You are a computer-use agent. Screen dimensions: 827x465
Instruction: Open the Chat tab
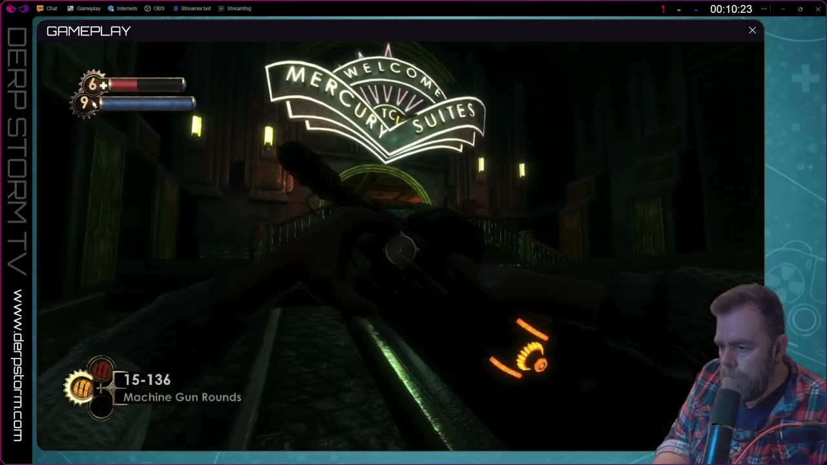click(x=47, y=8)
